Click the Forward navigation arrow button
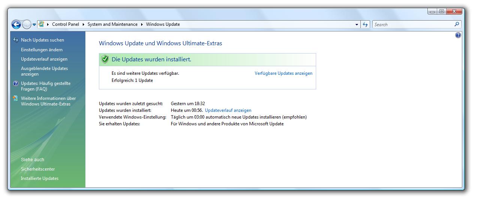478x199 pixels. click(27, 25)
